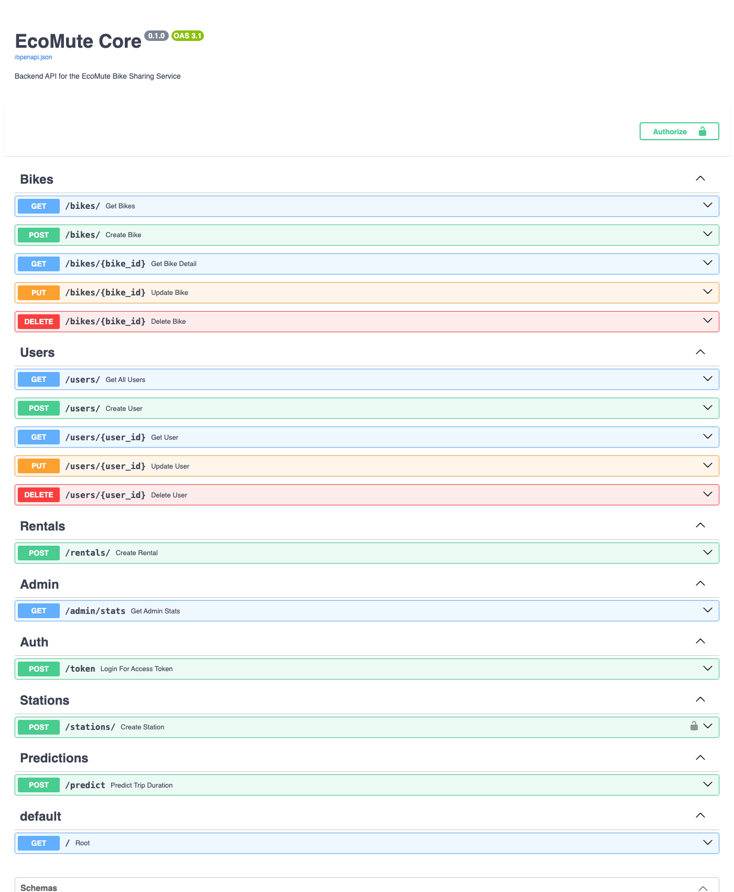This screenshot has height=892, width=734.
Task: Collapse the Bikes section
Action: pyautogui.click(x=700, y=178)
